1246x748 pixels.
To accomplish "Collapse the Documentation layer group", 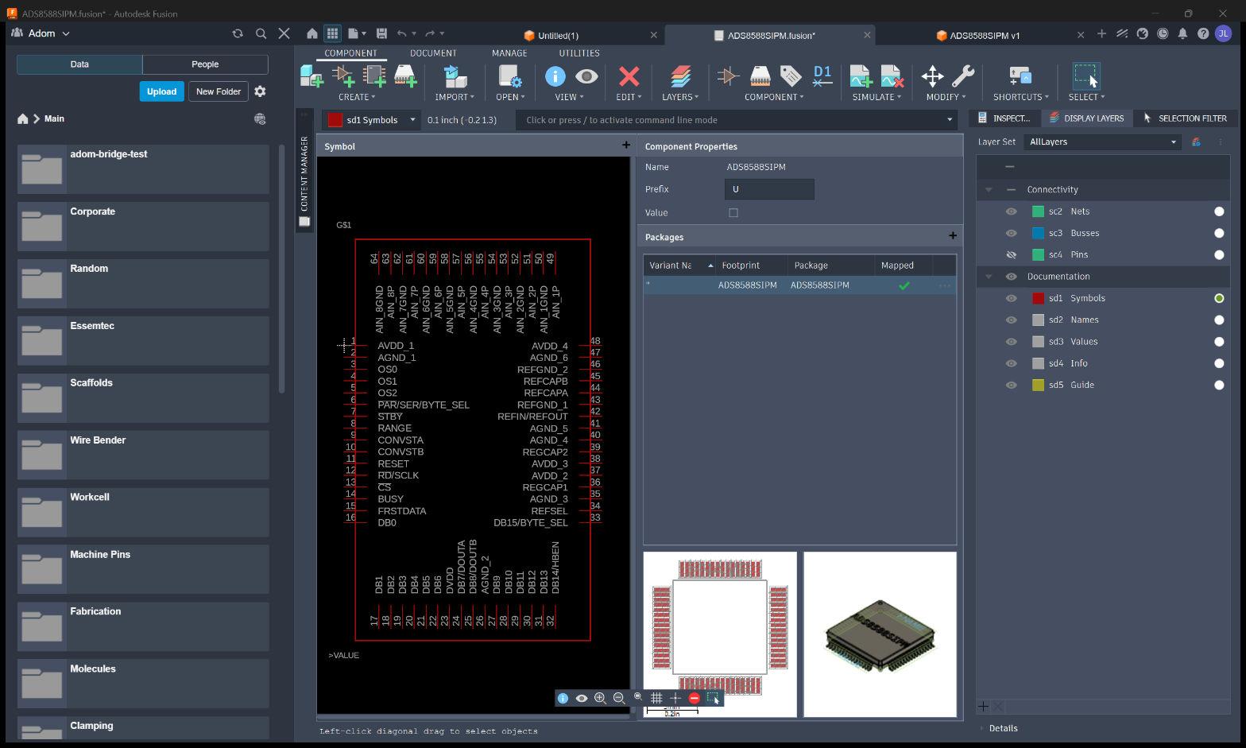I will click(x=989, y=277).
